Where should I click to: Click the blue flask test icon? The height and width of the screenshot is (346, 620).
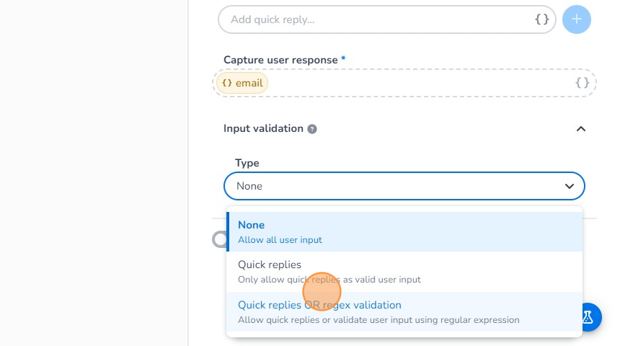(588, 316)
